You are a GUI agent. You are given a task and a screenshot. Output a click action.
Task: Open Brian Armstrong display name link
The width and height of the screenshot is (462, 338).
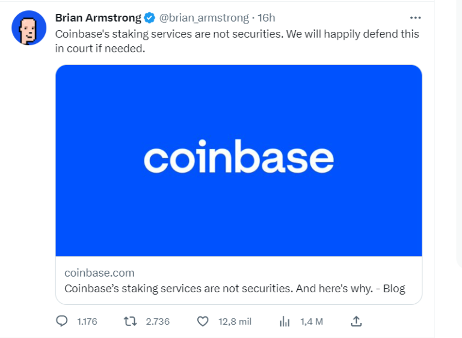click(x=98, y=18)
